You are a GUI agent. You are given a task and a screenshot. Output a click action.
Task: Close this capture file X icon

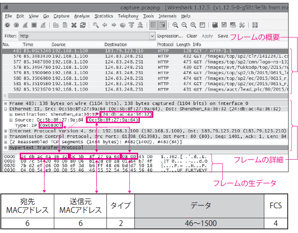pyautogui.click(x=74, y=25)
